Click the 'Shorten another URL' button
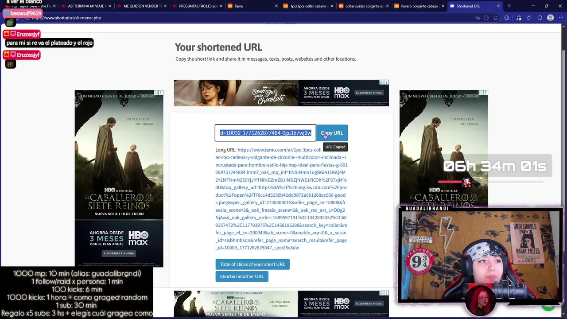Viewport: 567px width, 319px height. tap(242, 276)
